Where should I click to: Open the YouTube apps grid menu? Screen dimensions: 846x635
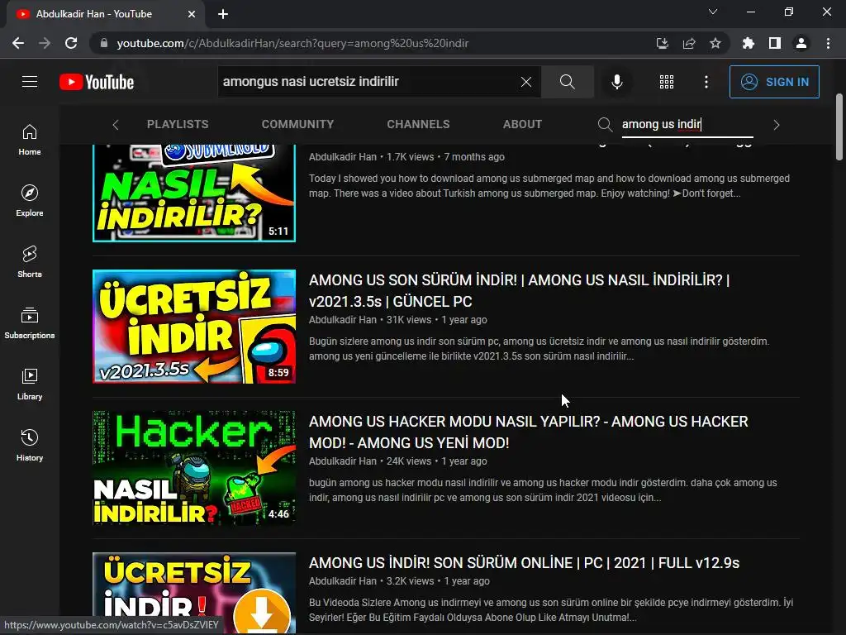click(667, 82)
